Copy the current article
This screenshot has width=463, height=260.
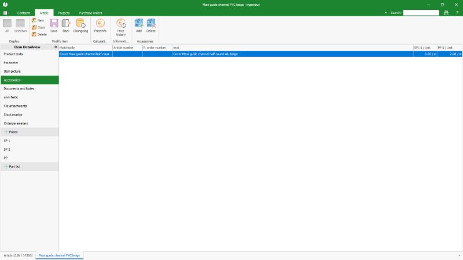[x=38, y=27]
